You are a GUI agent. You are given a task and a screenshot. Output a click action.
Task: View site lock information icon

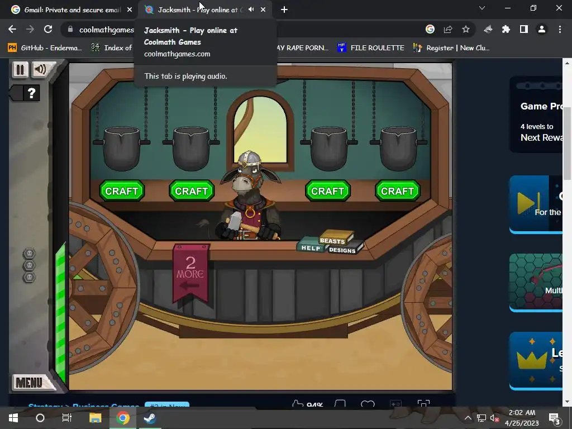coord(70,29)
